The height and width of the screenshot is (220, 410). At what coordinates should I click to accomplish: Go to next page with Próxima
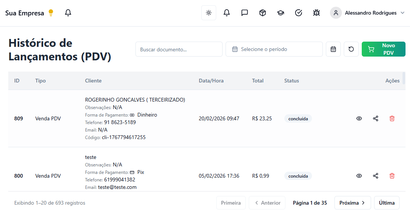[x=352, y=203]
